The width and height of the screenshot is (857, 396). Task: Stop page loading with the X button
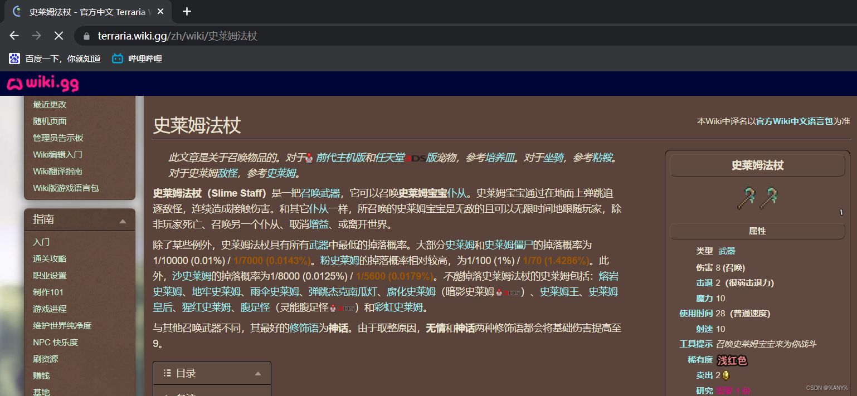tap(59, 36)
